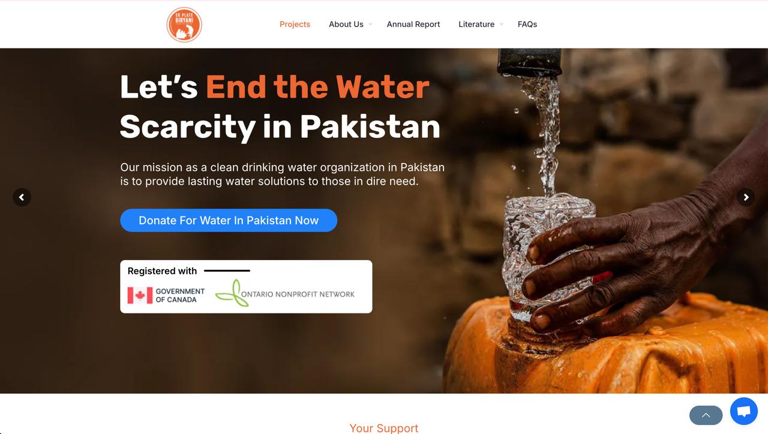Viewport: 768px width, 434px height.
Task: Click the End the Water headline
Action: [x=317, y=86]
